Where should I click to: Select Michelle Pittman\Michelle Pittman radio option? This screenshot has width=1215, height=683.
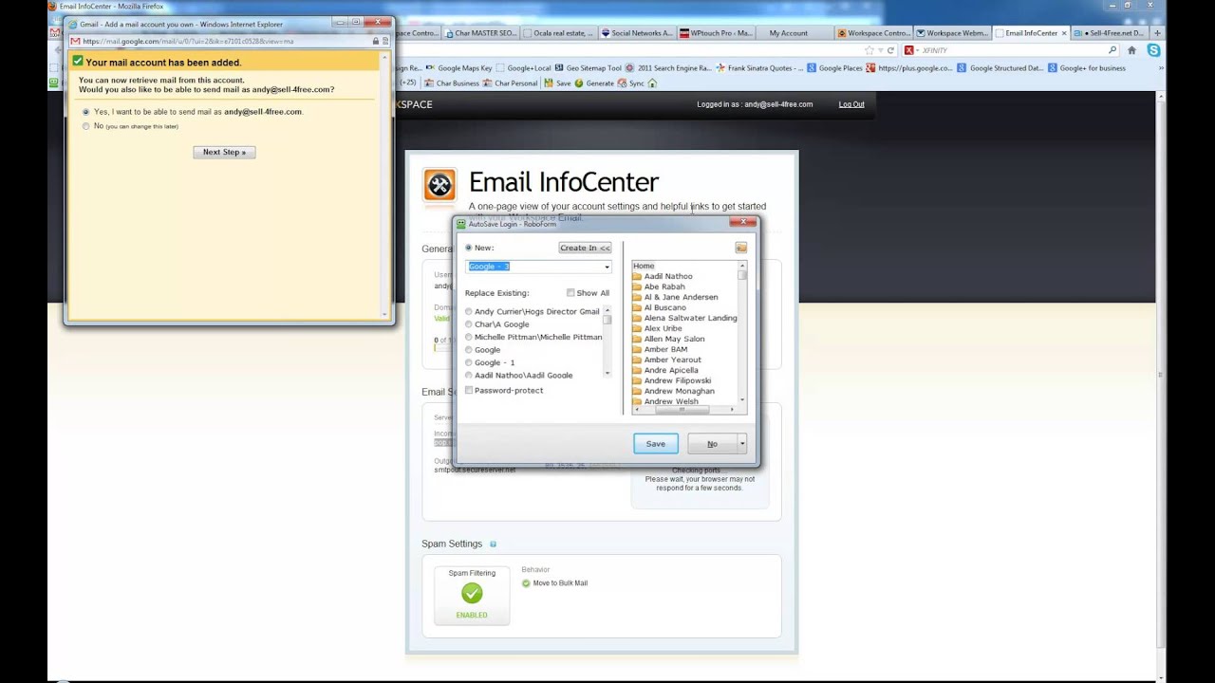click(468, 337)
